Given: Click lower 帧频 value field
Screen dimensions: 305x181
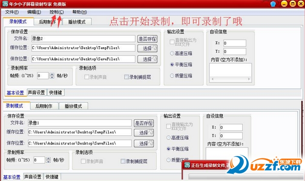Looking at the screenshot, I should pyautogui.click(x=39, y=160).
